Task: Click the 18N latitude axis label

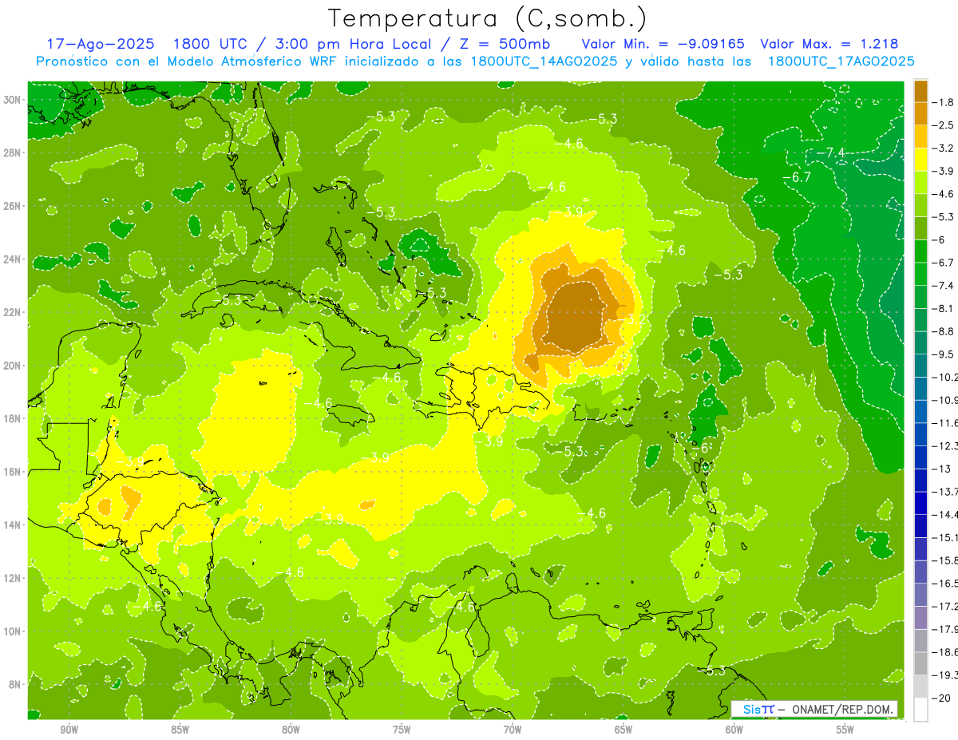Action: (x=12, y=418)
